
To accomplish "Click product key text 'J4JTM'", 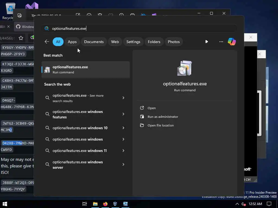I will point(7,87).
